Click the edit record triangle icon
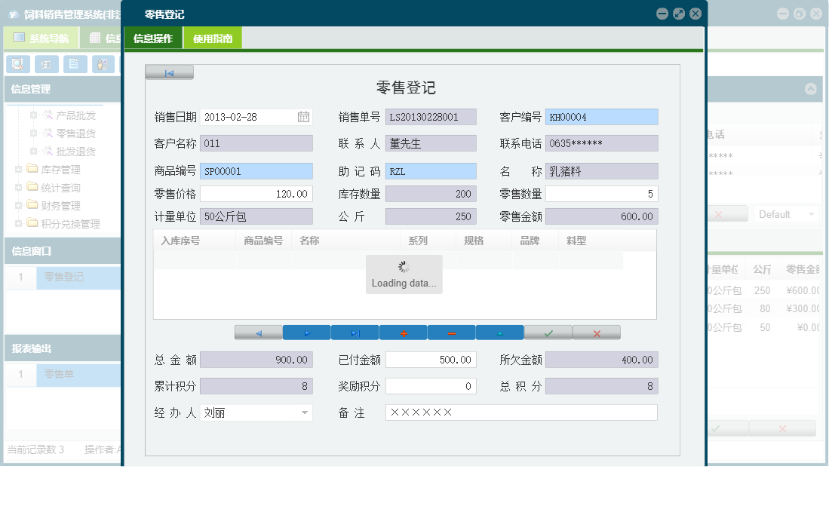The height and width of the screenshot is (509, 829). click(x=499, y=332)
